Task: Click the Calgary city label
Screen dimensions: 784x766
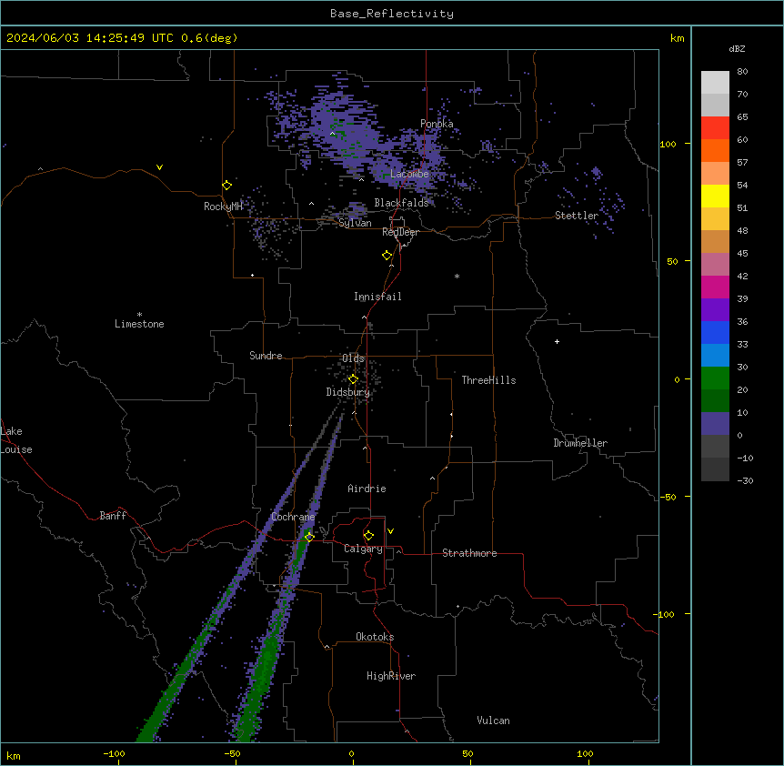Action: pyautogui.click(x=363, y=549)
